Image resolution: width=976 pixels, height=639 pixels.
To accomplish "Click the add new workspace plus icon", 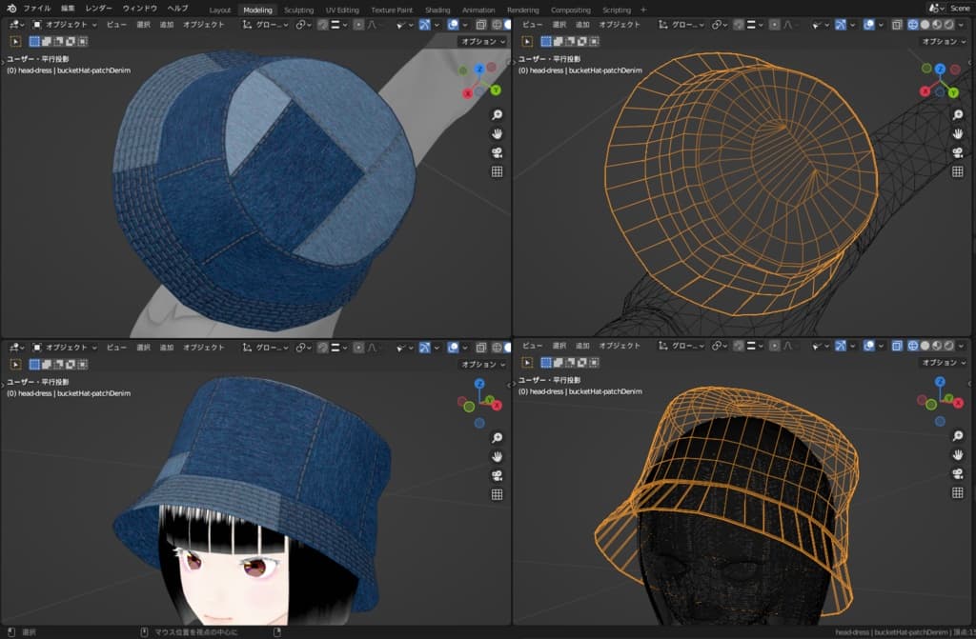I will click(643, 10).
